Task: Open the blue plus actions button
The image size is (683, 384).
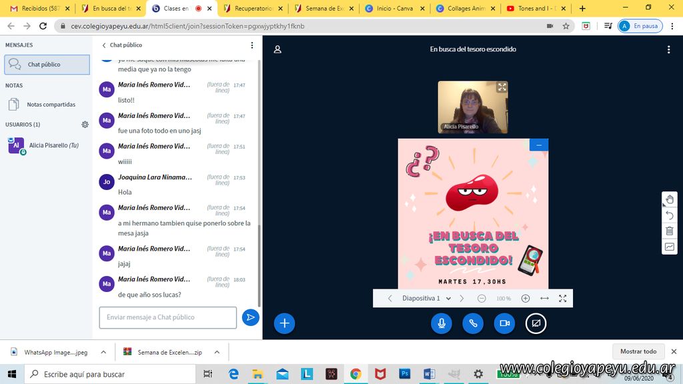Action: pyautogui.click(x=284, y=323)
